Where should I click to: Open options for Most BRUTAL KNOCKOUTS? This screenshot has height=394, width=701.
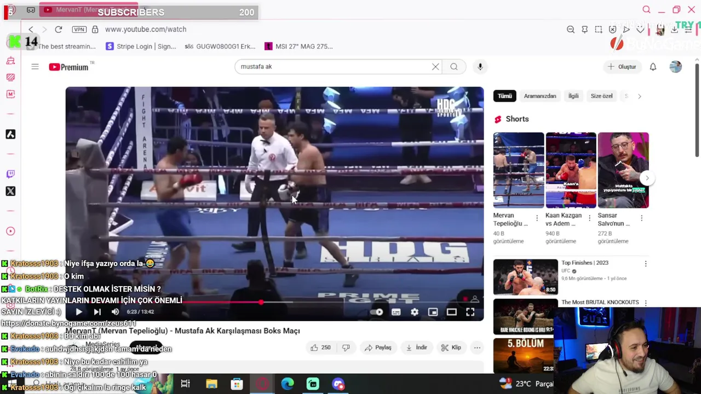646,303
